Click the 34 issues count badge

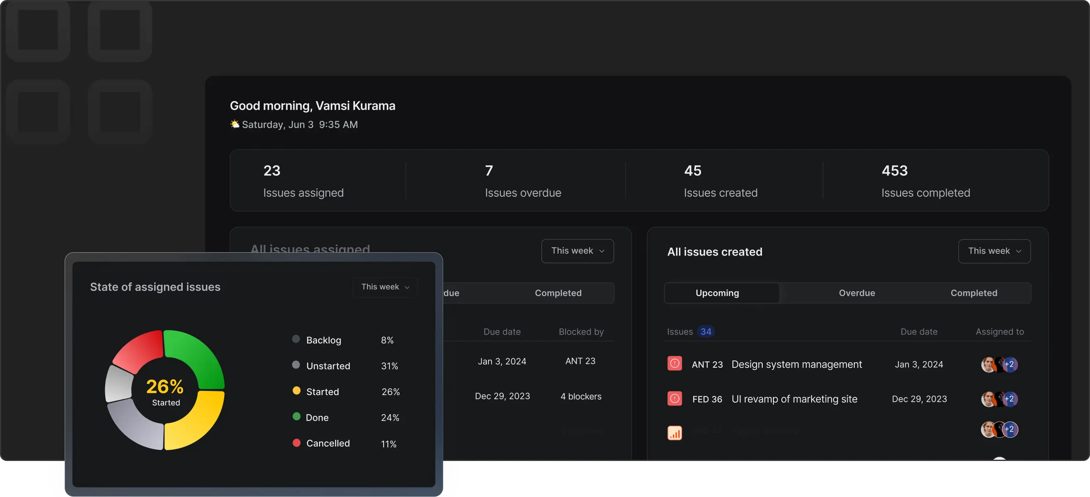[706, 331]
